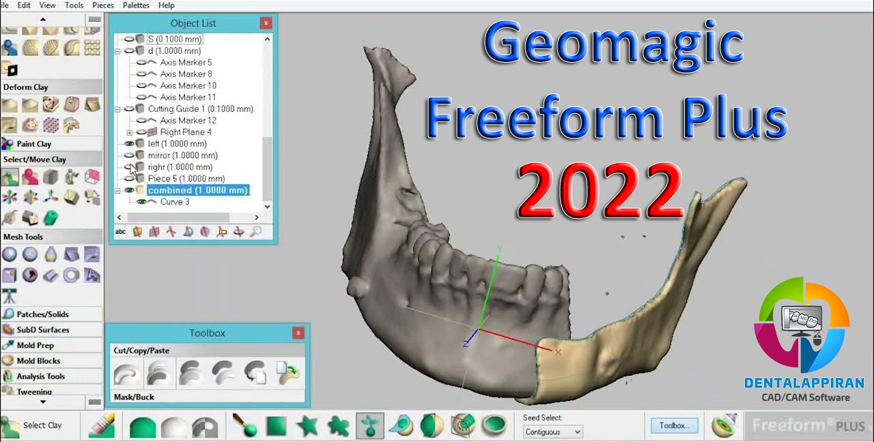Viewport: 874px width, 442px height.
Task: Click the paste-with-arrow icon in Toolbox
Action: 290,372
